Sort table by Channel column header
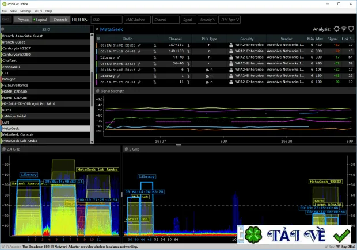The height and width of the screenshot is (250, 357). click(x=175, y=39)
